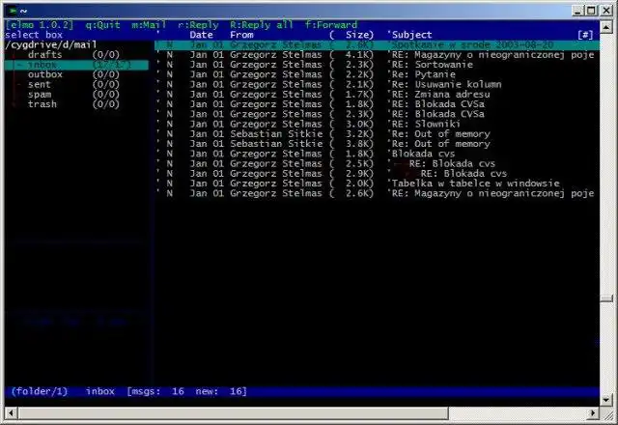The width and height of the screenshot is (618, 425).
Task: Click the m:Mail shortcut hint
Action: (149, 25)
